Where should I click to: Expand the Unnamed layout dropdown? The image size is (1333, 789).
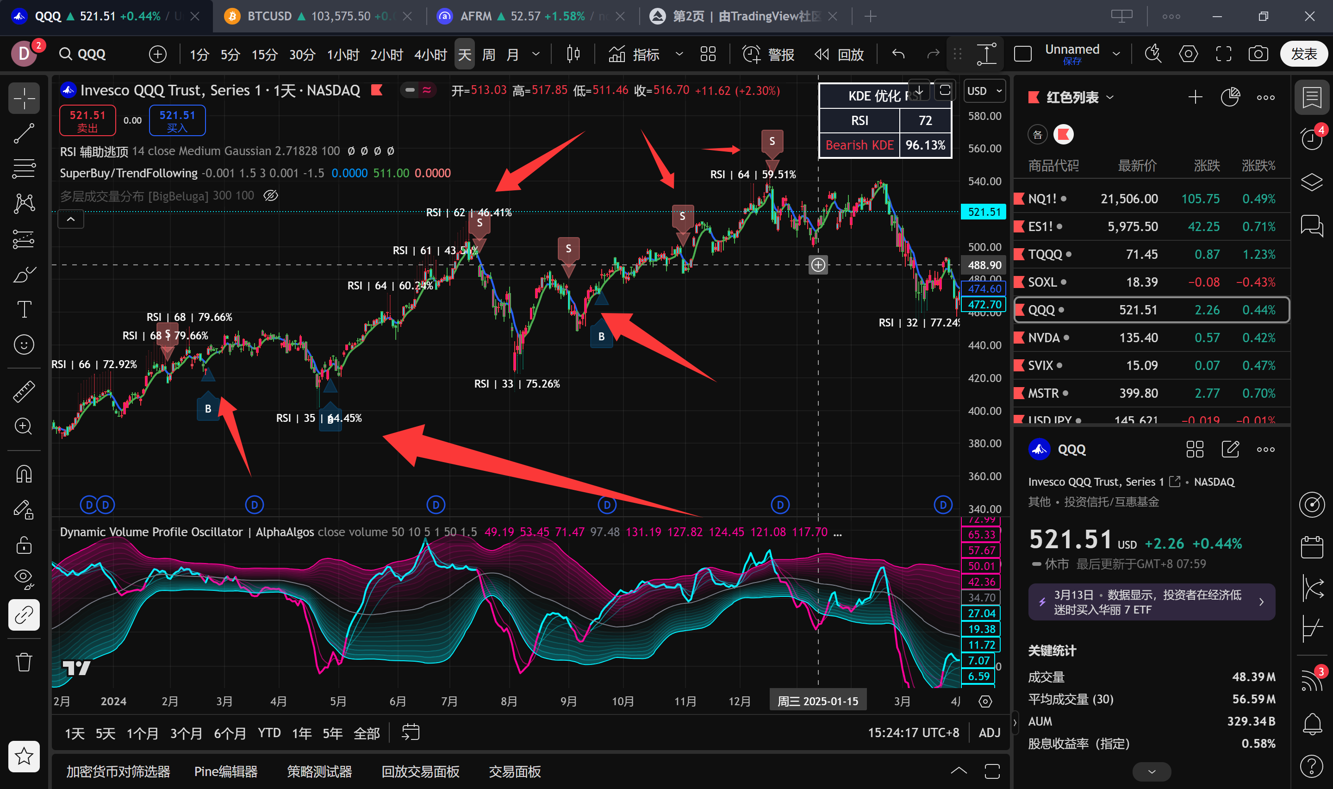point(1116,54)
